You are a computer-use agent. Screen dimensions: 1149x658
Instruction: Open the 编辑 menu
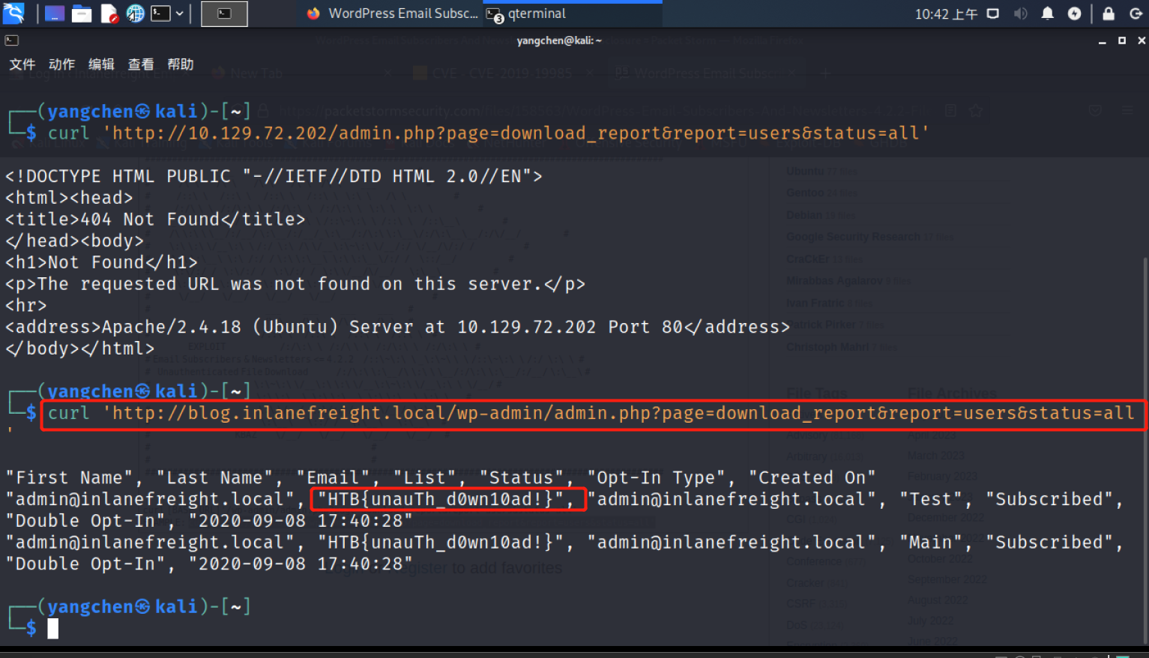101,64
